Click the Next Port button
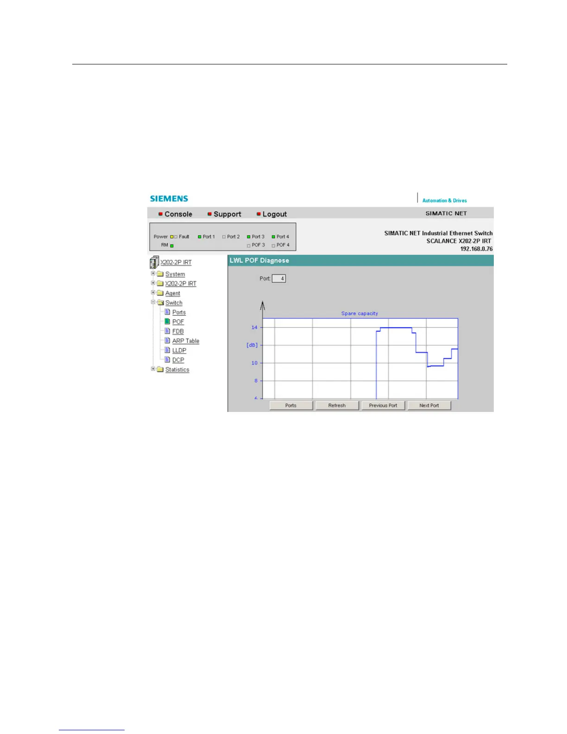 coord(429,405)
